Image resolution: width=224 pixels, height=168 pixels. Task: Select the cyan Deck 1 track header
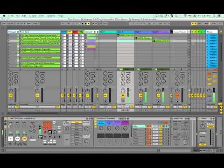coord(108,32)
